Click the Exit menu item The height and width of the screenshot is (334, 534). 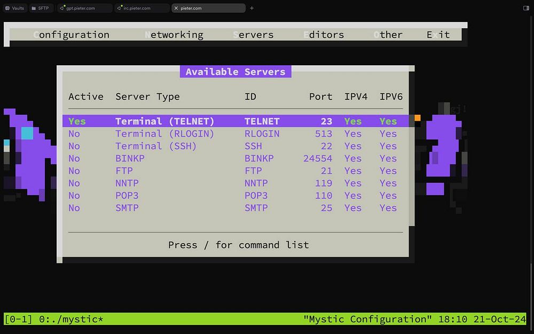(x=438, y=35)
